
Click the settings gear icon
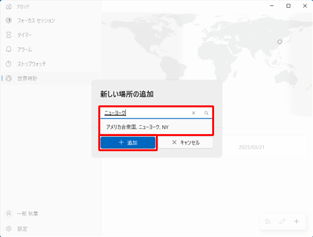(9, 229)
